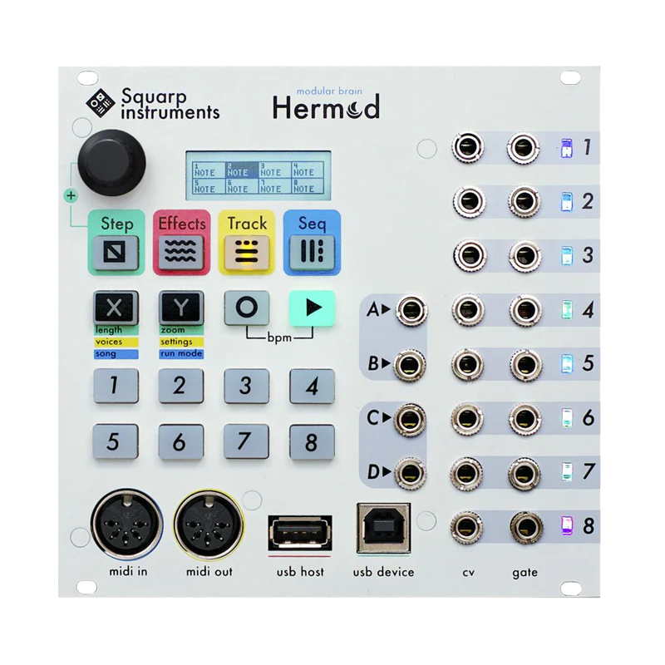Click the LED indicator of track 2

tap(567, 202)
